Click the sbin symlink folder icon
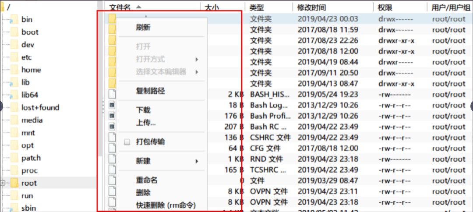This screenshot has width=473, height=212. click(14, 208)
